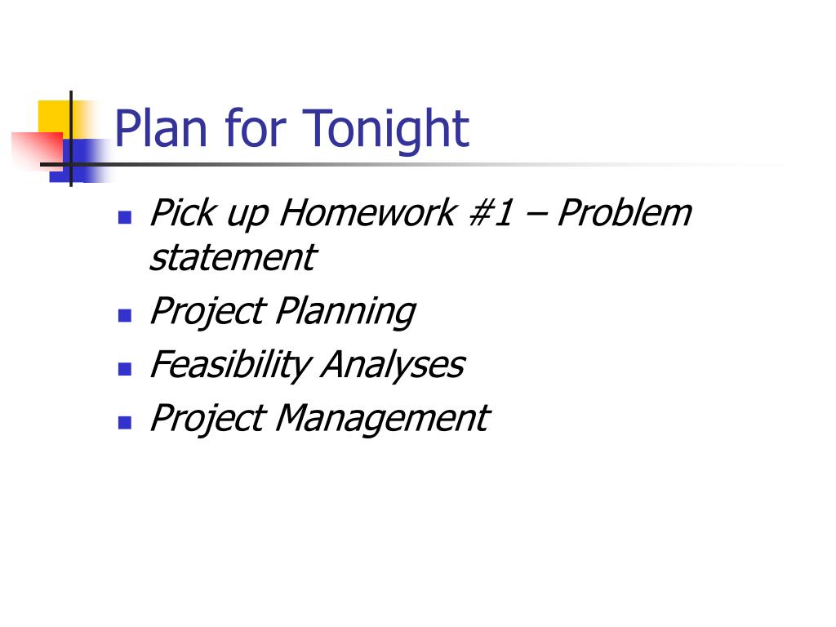Select the bullet marker before Project Planning
The height and width of the screenshot is (627, 836).
pyautogui.click(x=125, y=316)
